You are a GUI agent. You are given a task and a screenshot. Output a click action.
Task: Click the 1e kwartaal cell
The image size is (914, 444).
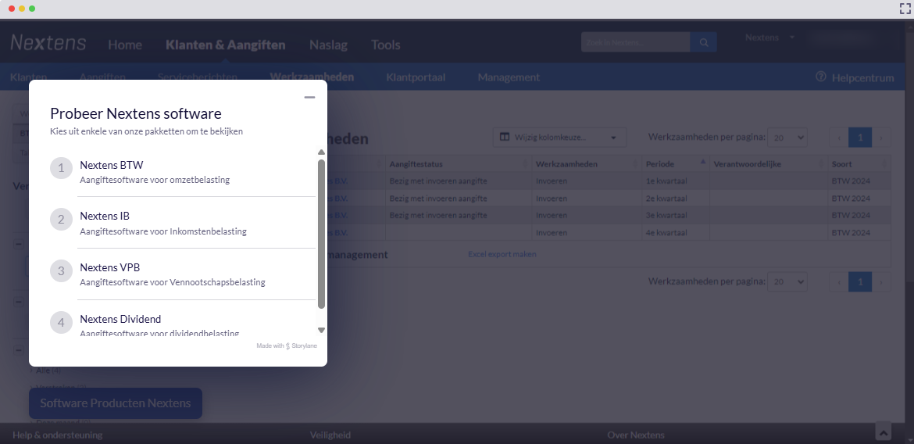676,181
